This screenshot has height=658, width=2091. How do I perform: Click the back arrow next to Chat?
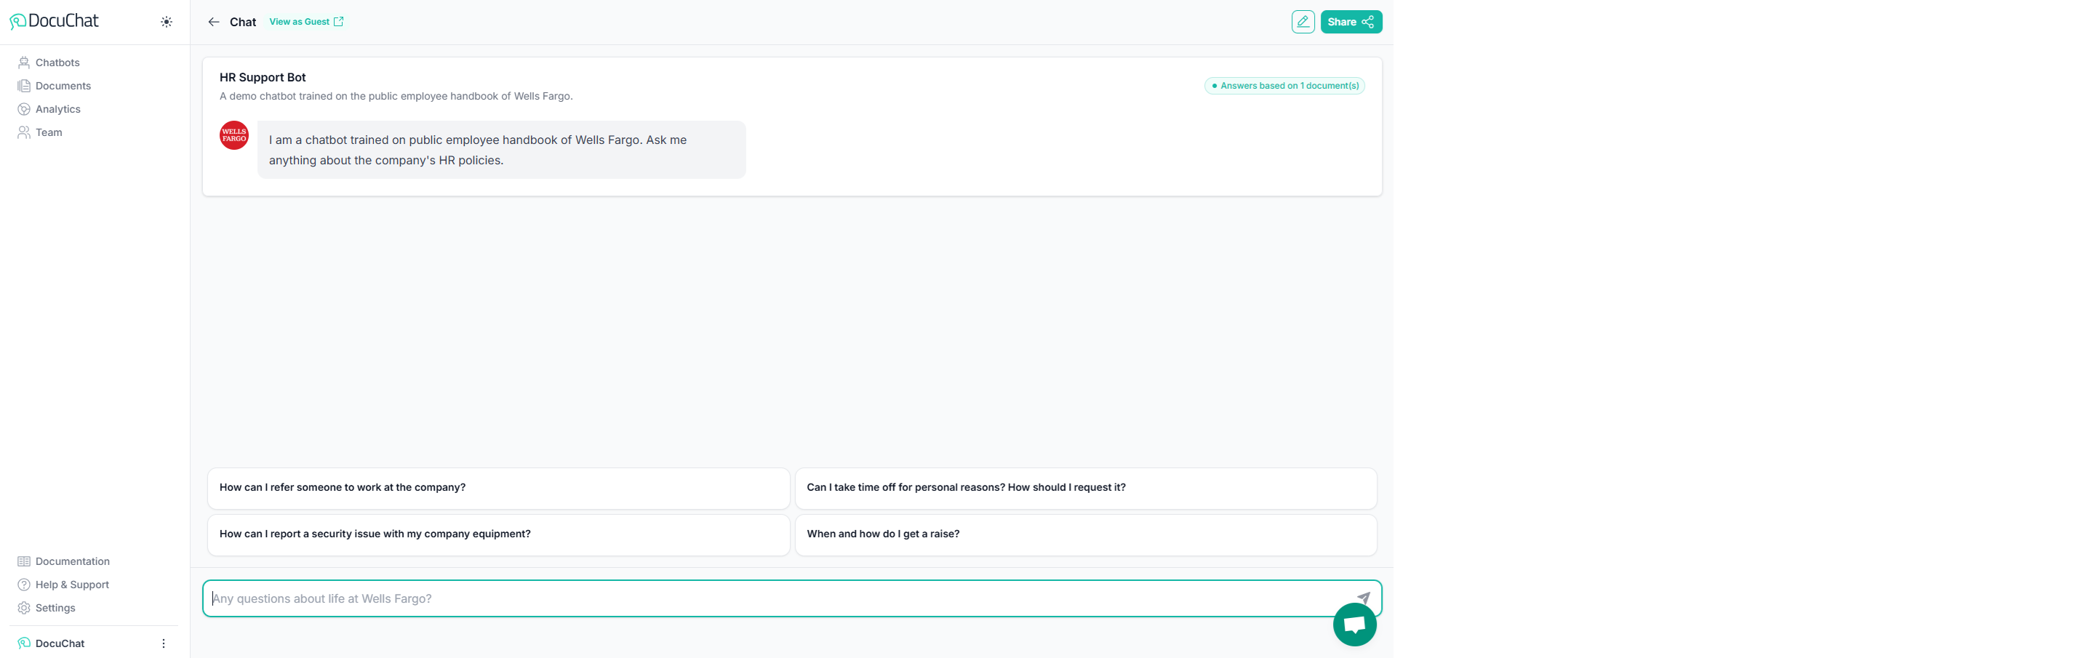point(214,22)
